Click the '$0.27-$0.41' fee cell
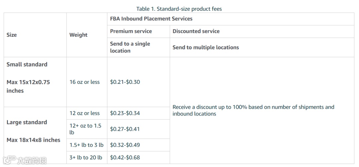This screenshot has height=167, width=359. [125, 129]
